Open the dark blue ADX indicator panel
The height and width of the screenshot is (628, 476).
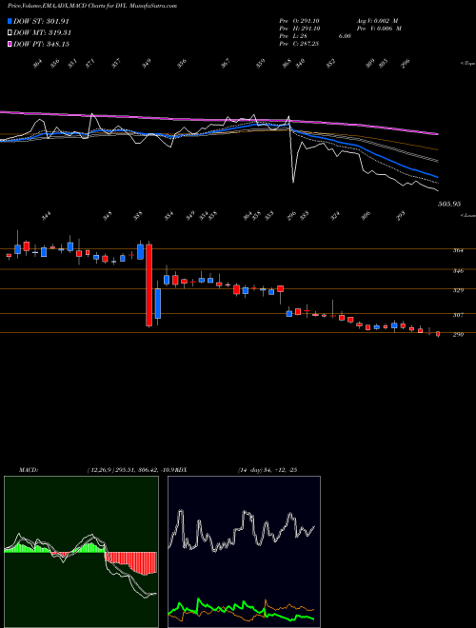point(244,552)
